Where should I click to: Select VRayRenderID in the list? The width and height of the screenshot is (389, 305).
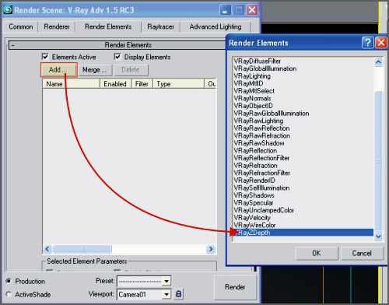[x=303, y=181]
